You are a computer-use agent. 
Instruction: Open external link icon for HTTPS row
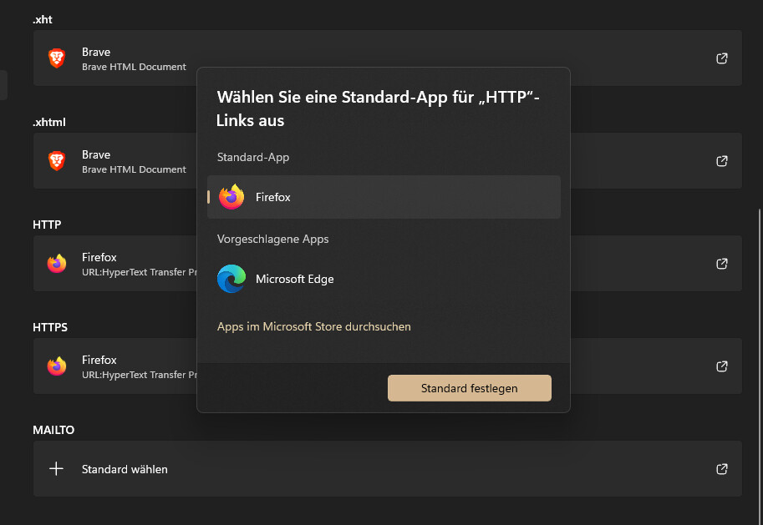click(722, 366)
